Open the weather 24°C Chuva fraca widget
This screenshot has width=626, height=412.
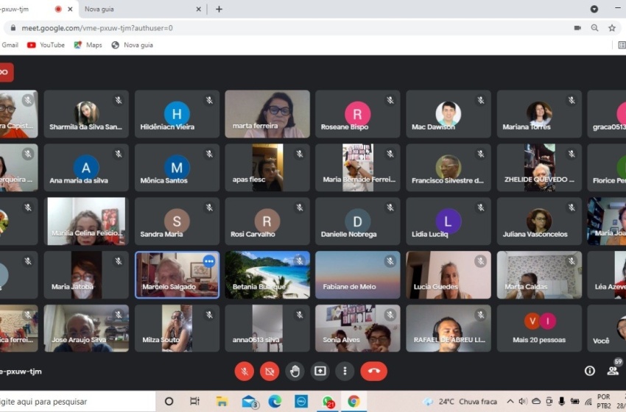click(460, 401)
